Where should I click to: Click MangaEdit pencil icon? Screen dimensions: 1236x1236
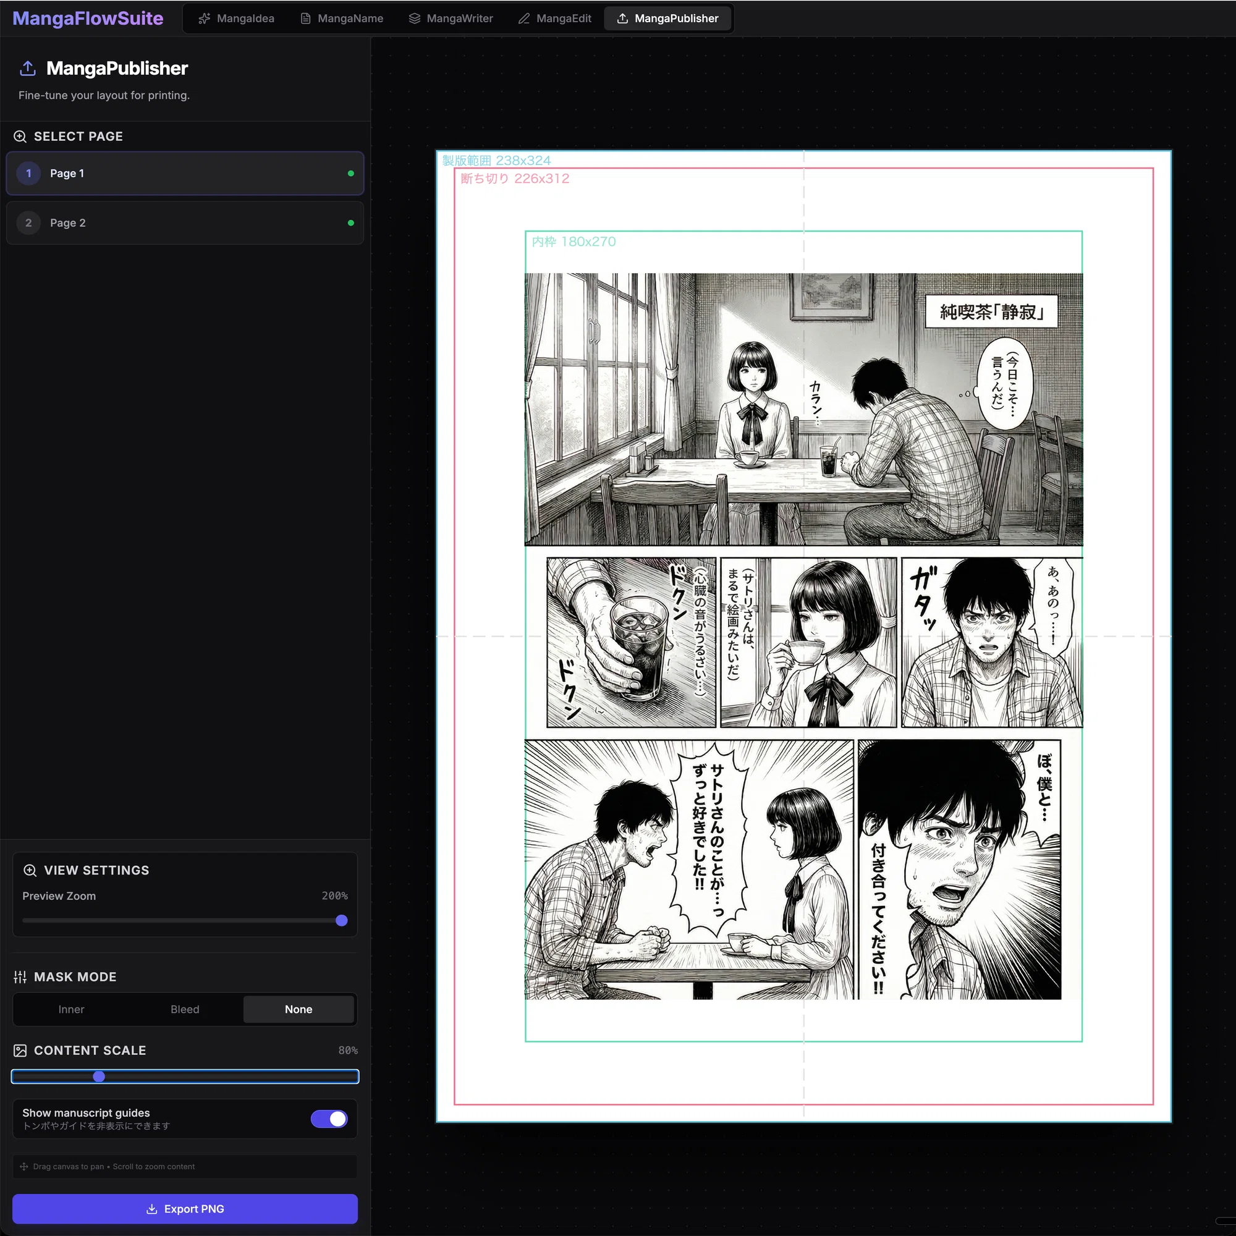tap(524, 19)
